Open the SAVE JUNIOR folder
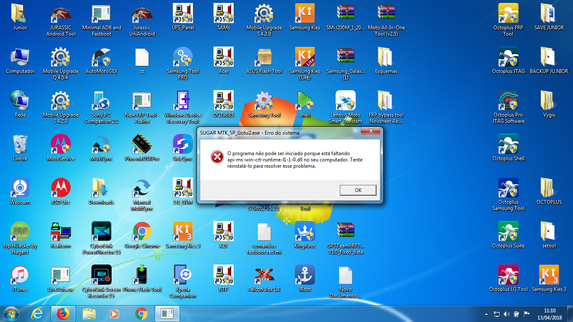The width and height of the screenshot is (573, 322). [549, 17]
